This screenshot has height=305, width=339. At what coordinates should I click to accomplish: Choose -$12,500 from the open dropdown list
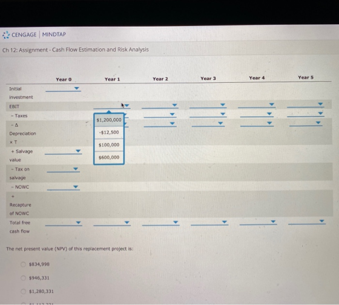tap(109, 133)
